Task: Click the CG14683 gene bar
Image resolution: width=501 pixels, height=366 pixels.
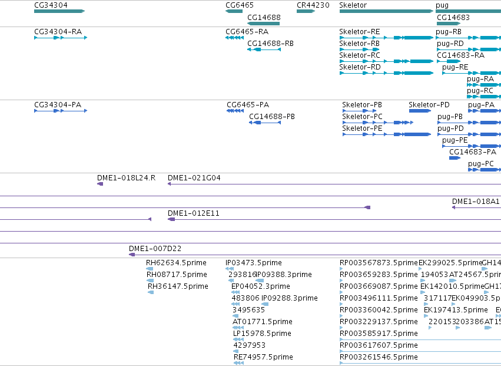Action: pos(449,24)
